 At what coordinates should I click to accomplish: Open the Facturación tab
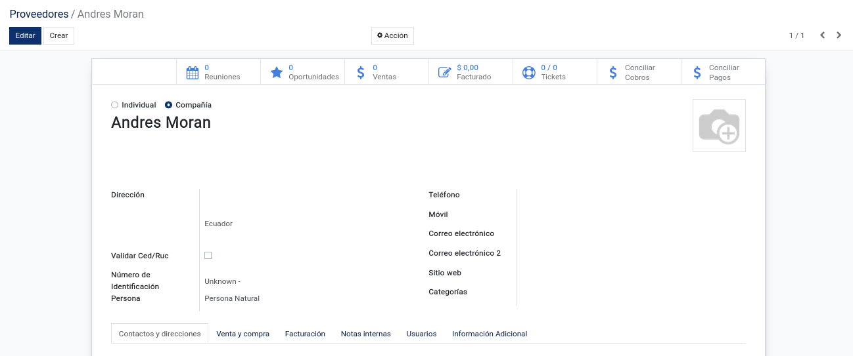(305, 334)
